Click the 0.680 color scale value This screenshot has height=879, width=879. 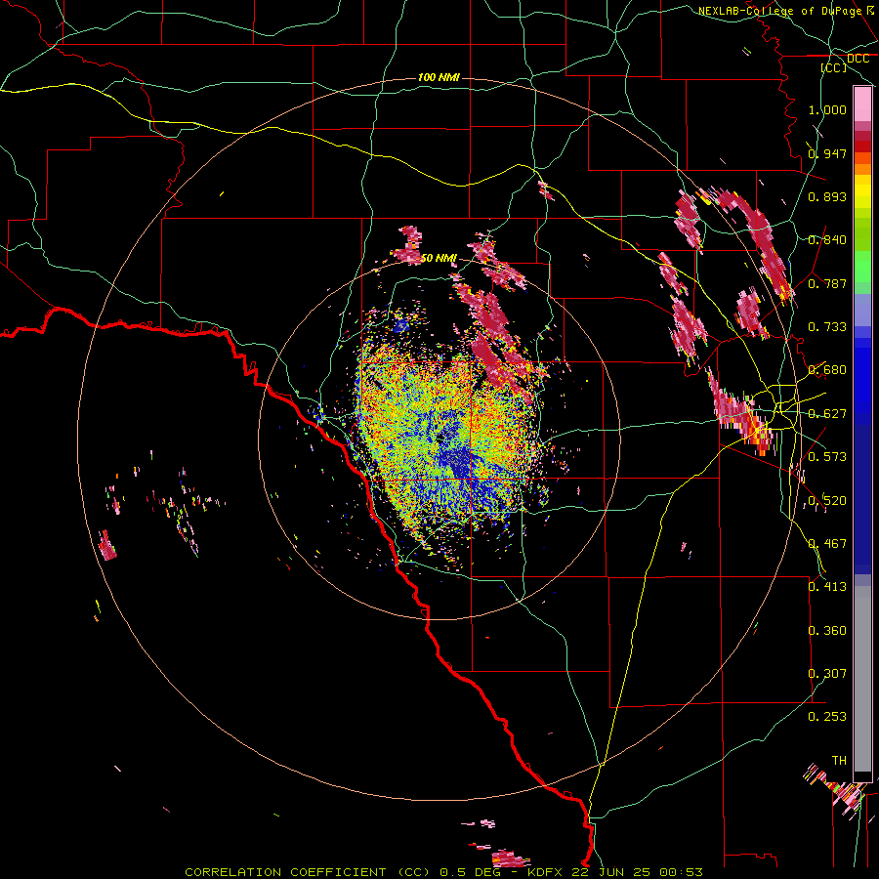(827, 370)
